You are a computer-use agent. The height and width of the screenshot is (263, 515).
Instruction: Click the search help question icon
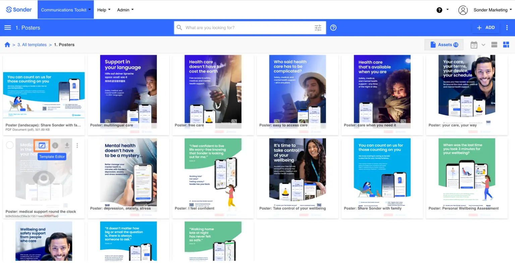(333, 27)
